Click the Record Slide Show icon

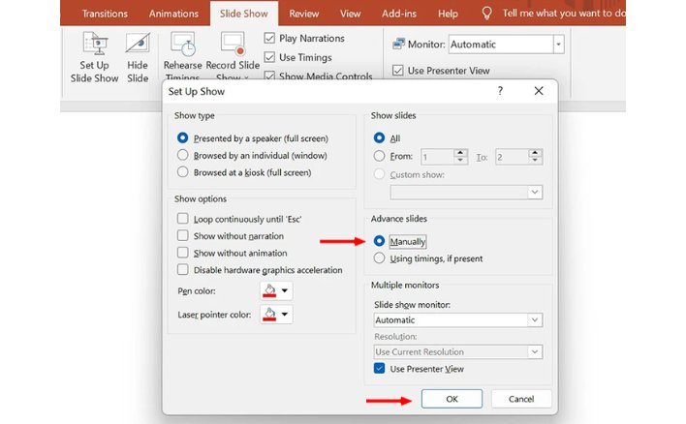click(233, 45)
